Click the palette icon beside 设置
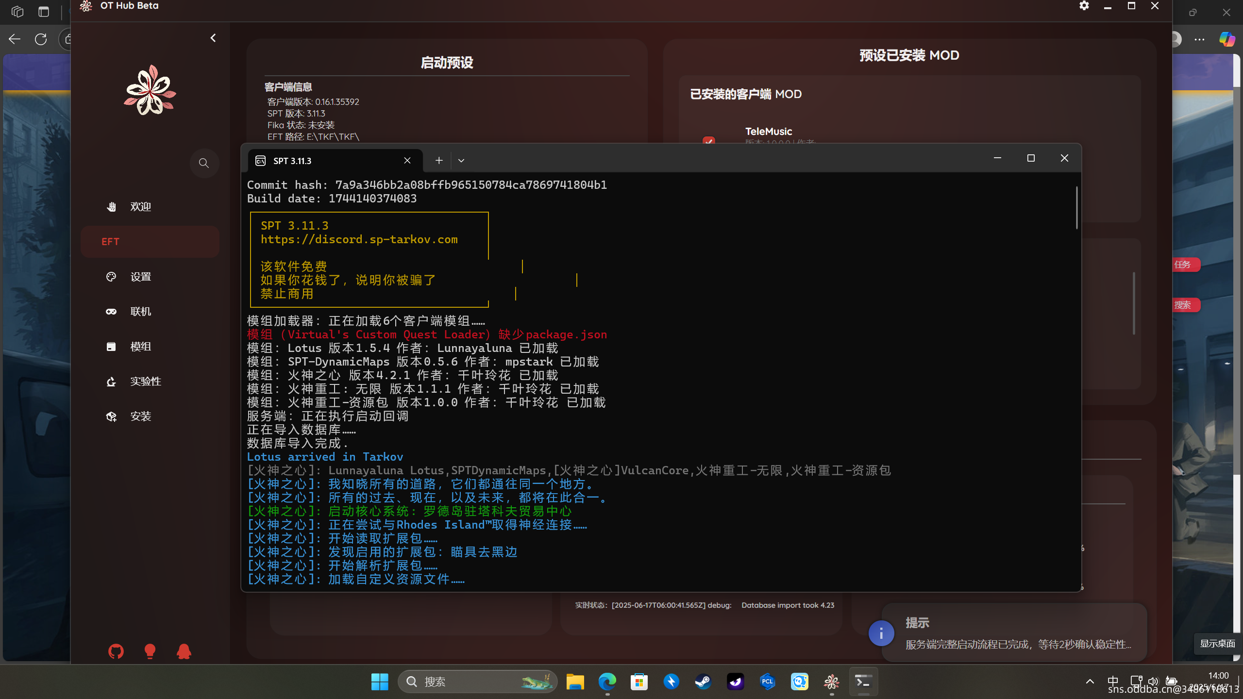The height and width of the screenshot is (699, 1243). point(111,277)
